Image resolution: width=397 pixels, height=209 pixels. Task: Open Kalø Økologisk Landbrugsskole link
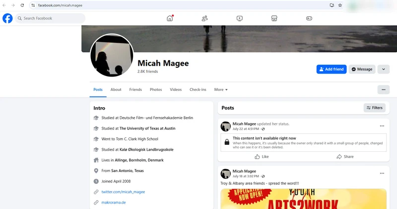point(146,150)
